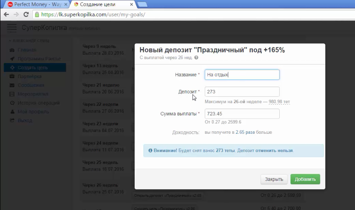Click the Закрыть button
Image resolution: width=355 pixels, height=210 pixels.
coord(274,179)
